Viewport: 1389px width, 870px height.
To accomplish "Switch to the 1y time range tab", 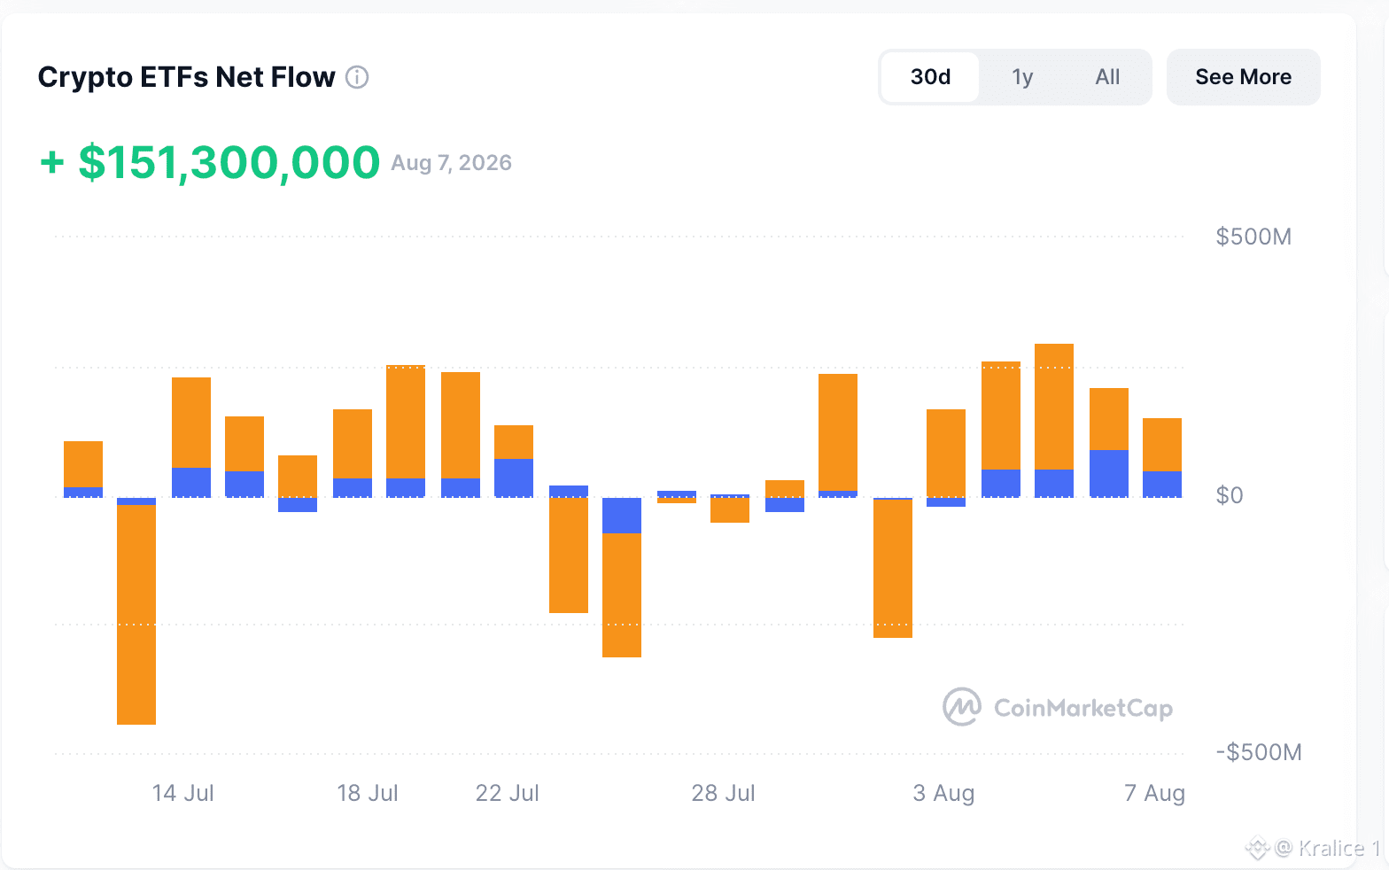I will point(1022,77).
